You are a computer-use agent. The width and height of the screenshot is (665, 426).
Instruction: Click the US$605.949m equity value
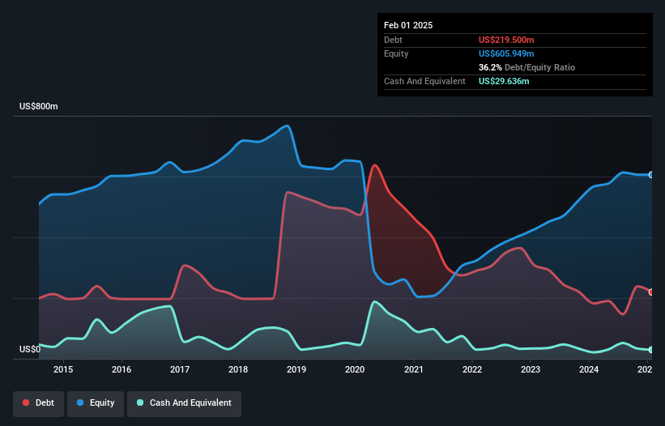click(x=506, y=53)
